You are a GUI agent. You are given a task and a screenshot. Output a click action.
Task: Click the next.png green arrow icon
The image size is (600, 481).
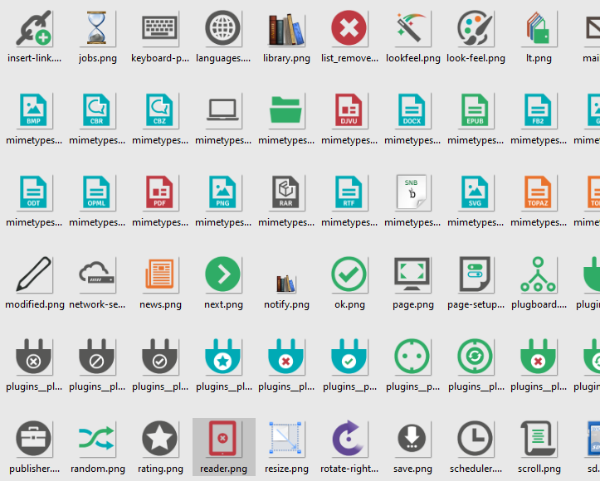222,275
